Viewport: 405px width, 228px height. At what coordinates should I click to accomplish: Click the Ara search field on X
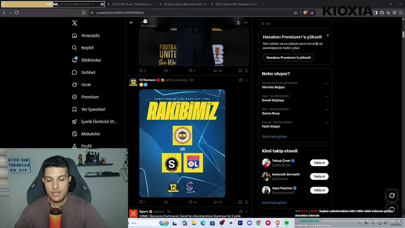click(295, 24)
